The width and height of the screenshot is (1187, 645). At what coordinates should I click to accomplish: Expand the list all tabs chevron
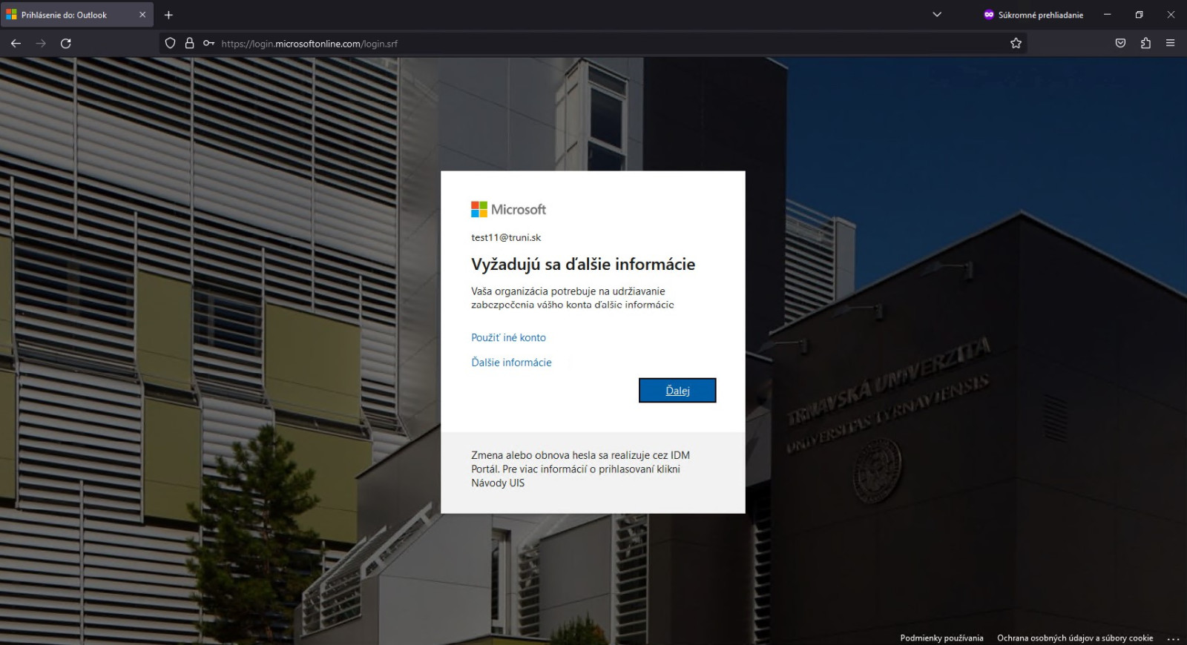click(x=937, y=15)
